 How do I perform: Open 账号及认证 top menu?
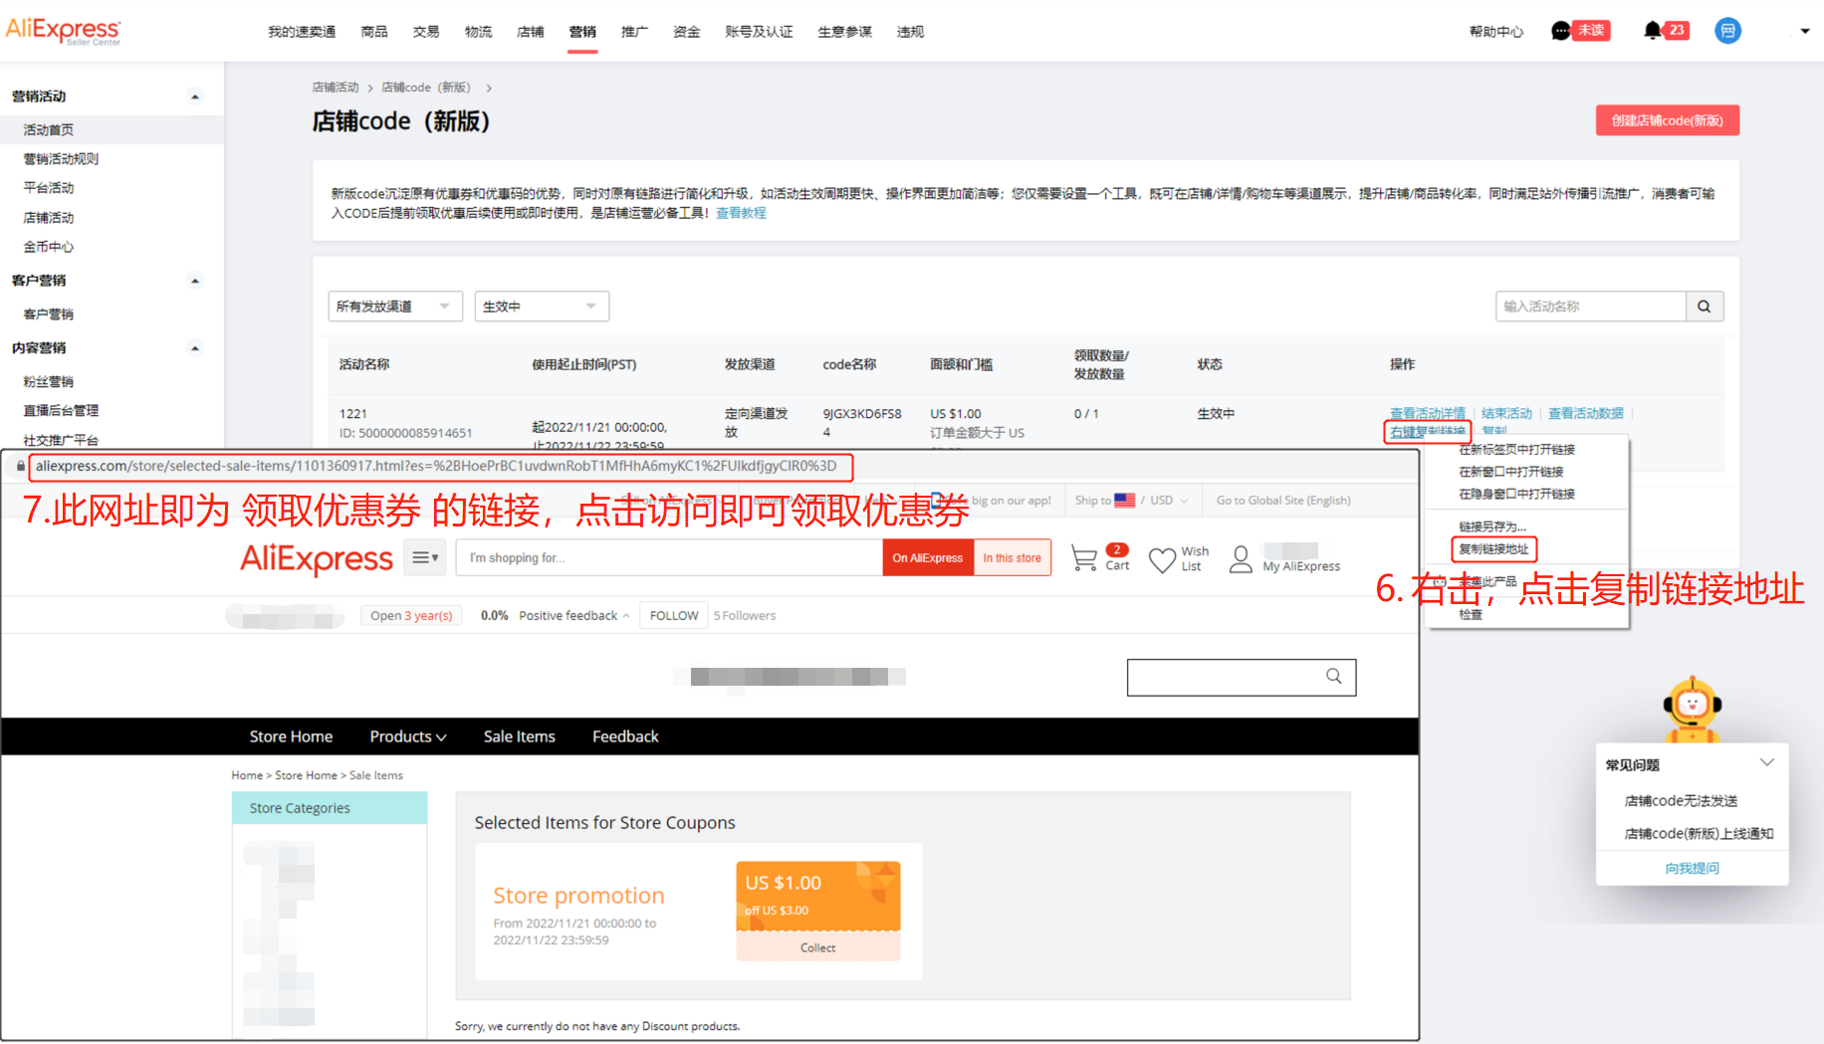click(x=759, y=32)
